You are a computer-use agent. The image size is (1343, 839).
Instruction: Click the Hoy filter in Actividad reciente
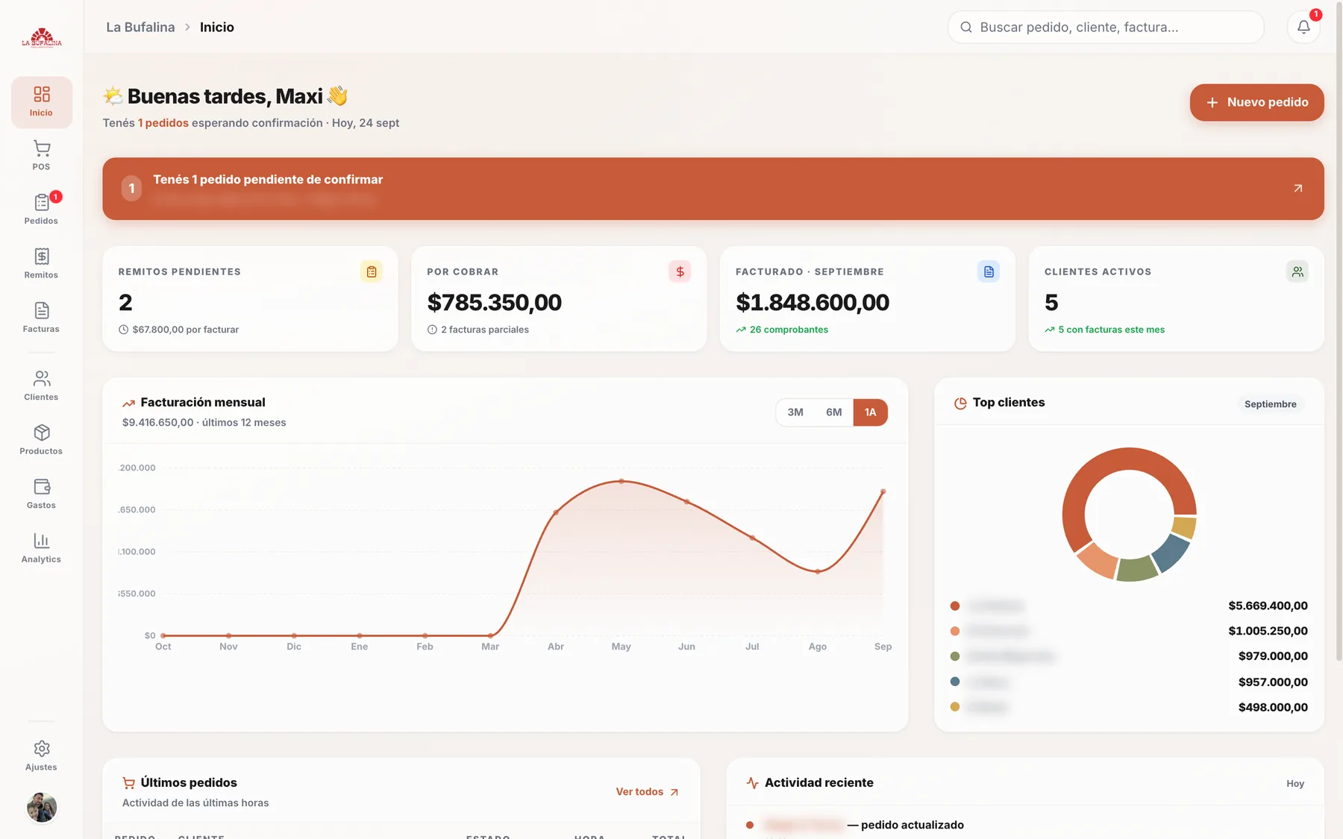click(x=1295, y=784)
